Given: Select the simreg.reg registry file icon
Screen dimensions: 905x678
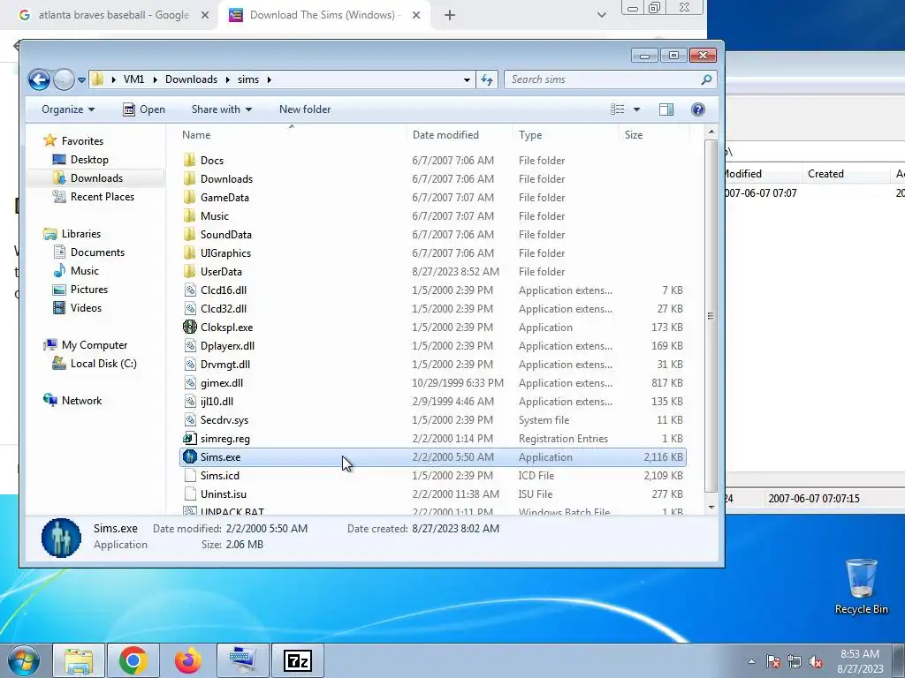Looking at the screenshot, I should 189,438.
